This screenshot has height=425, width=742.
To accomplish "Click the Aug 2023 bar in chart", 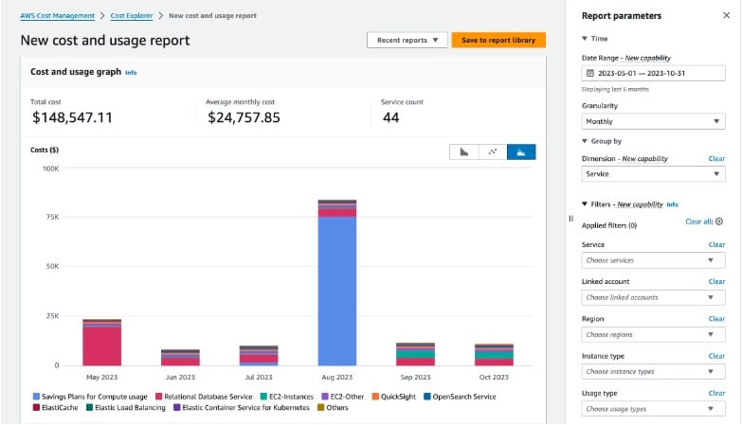I will coord(337,283).
